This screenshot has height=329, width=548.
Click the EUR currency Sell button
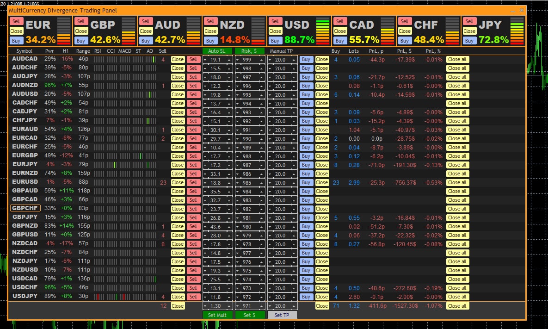tap(16, 21)
